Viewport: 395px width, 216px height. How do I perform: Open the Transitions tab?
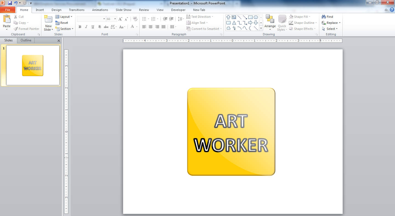(x=77, y=10)
